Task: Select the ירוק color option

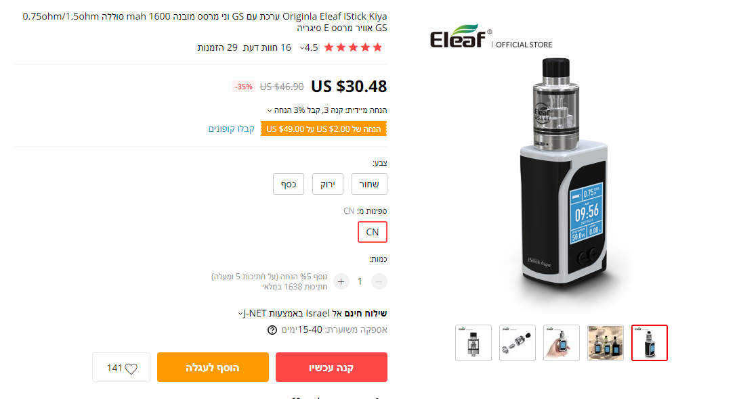Action: click(x=328, y=184)
